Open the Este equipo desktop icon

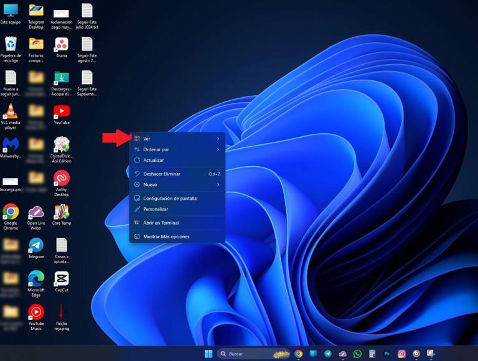coord(11,14)
